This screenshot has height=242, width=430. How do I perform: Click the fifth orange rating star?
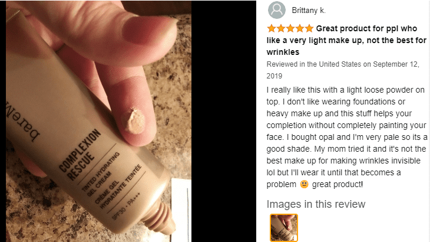pos(309,28)
